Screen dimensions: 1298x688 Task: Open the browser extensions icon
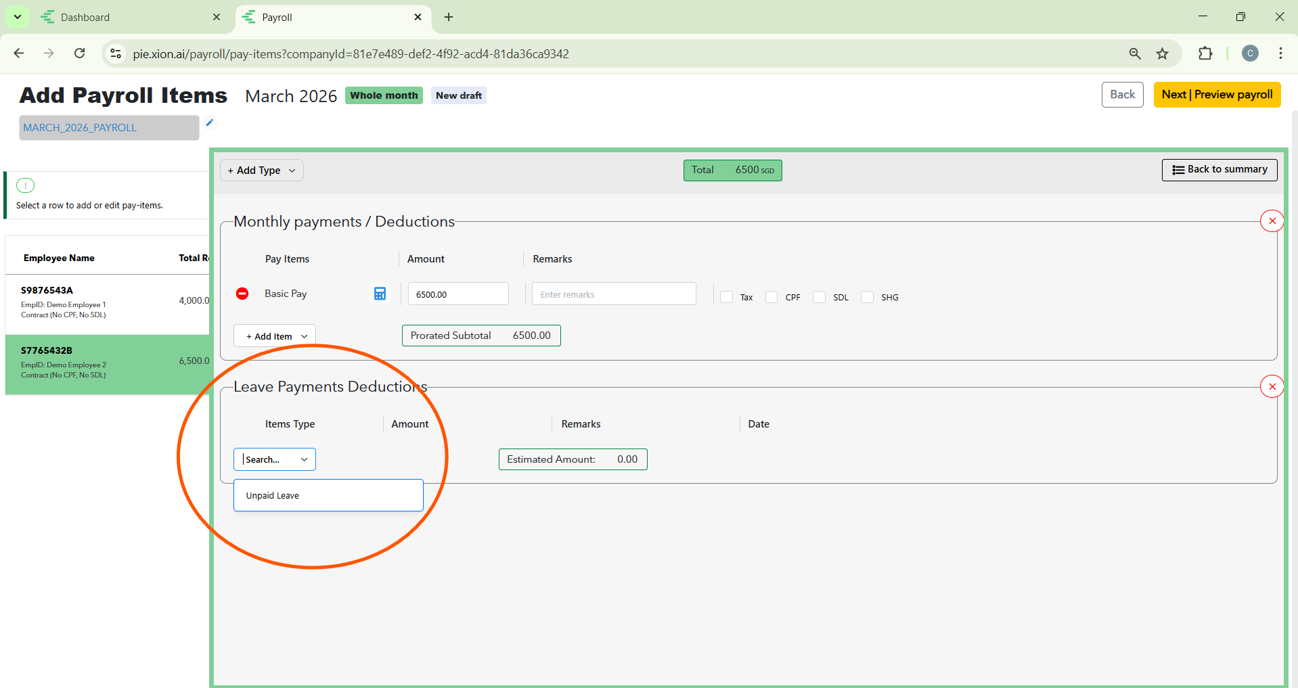tap(1205, 54)
